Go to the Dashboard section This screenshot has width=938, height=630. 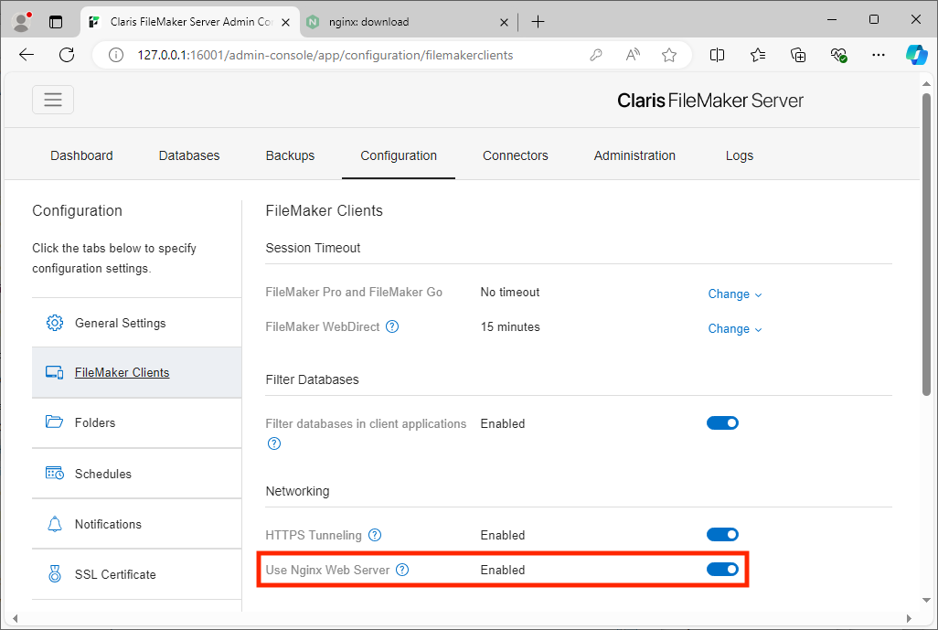tap(81, 155)
